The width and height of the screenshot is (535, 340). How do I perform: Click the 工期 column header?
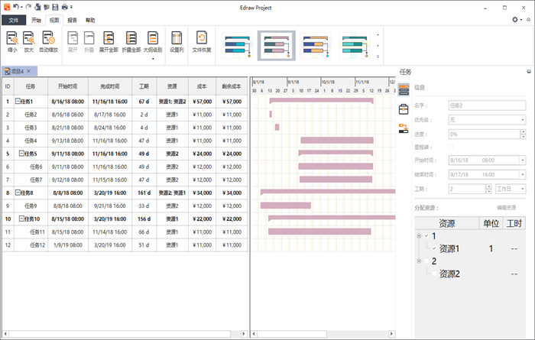[x=144, y=86]
